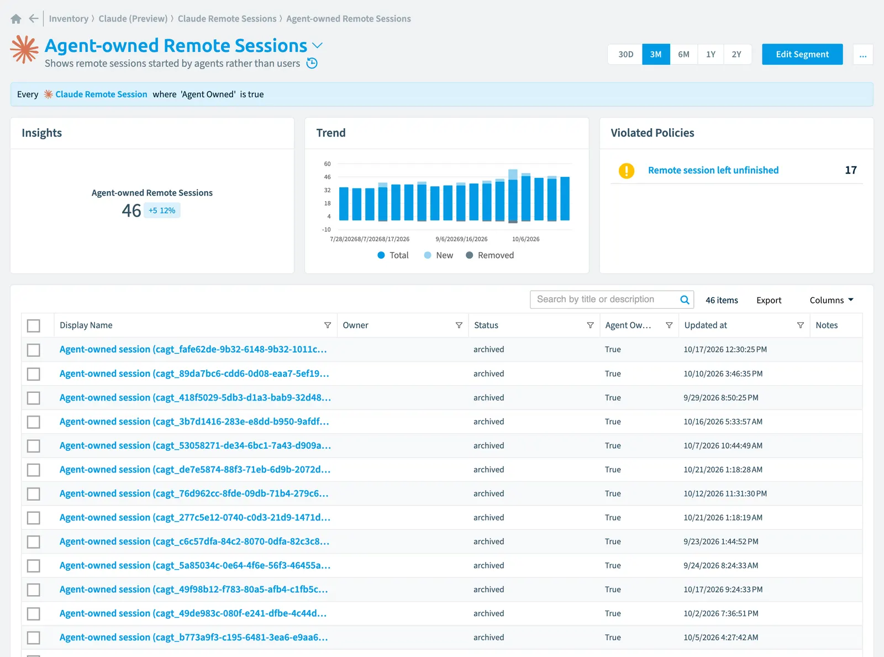
Task: Go to the home icon in breadcrumb
Action: coord(16,19)
